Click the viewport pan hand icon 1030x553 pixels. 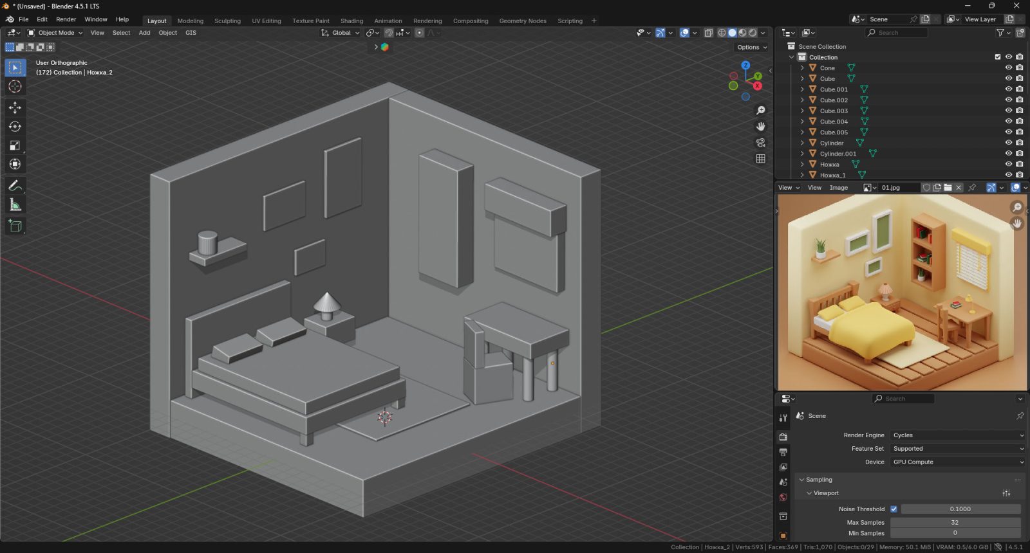[x=760, y=127]
